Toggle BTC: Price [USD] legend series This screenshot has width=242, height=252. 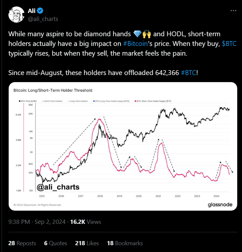(27, 101)
